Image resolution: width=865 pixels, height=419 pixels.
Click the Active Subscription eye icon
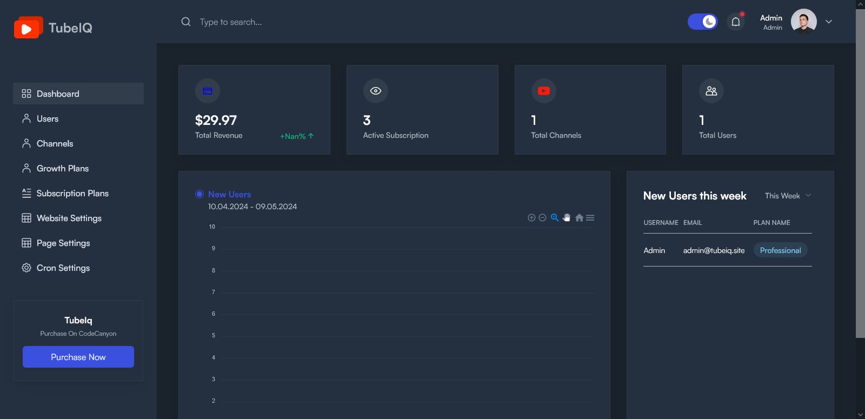376,91
